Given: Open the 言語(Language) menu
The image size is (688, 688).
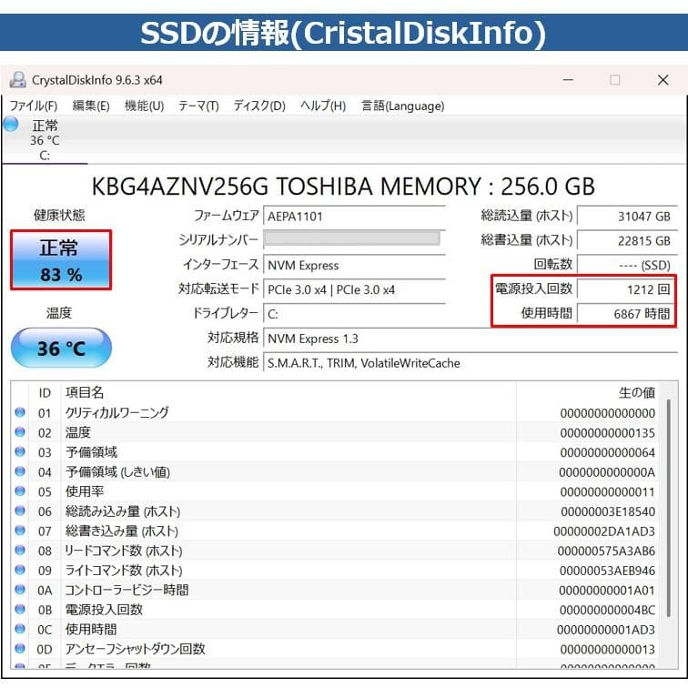Looking at the screenshot, I should [402, 106].
